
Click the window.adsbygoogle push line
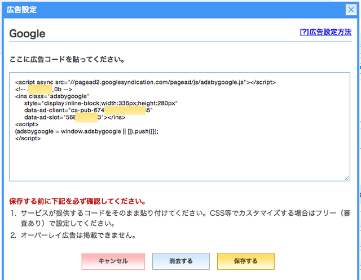pos(87,131)
